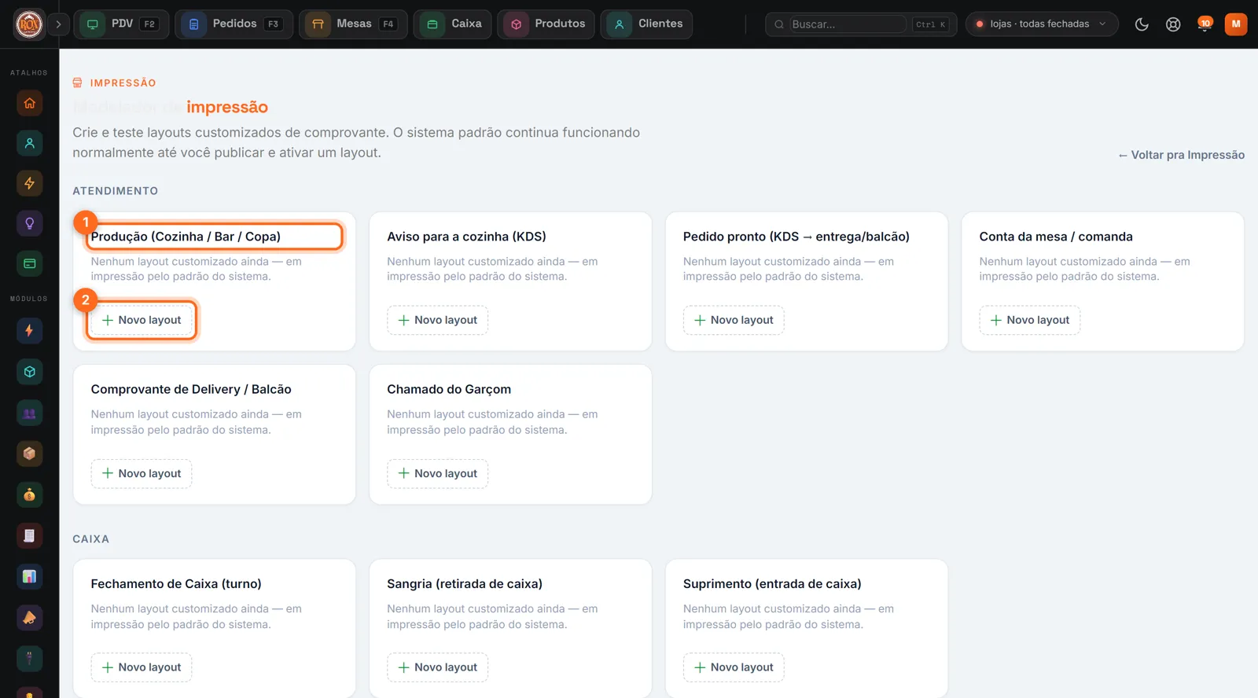Expand the sidebar using the chevron arrow
This screenshot has height=698, width=1258.
pyautogui.click(x=58, y=24)
